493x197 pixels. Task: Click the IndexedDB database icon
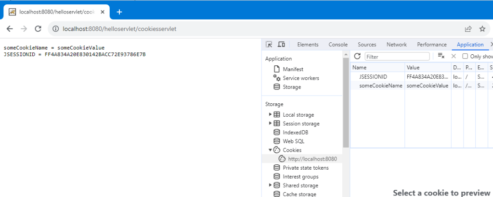277,133
